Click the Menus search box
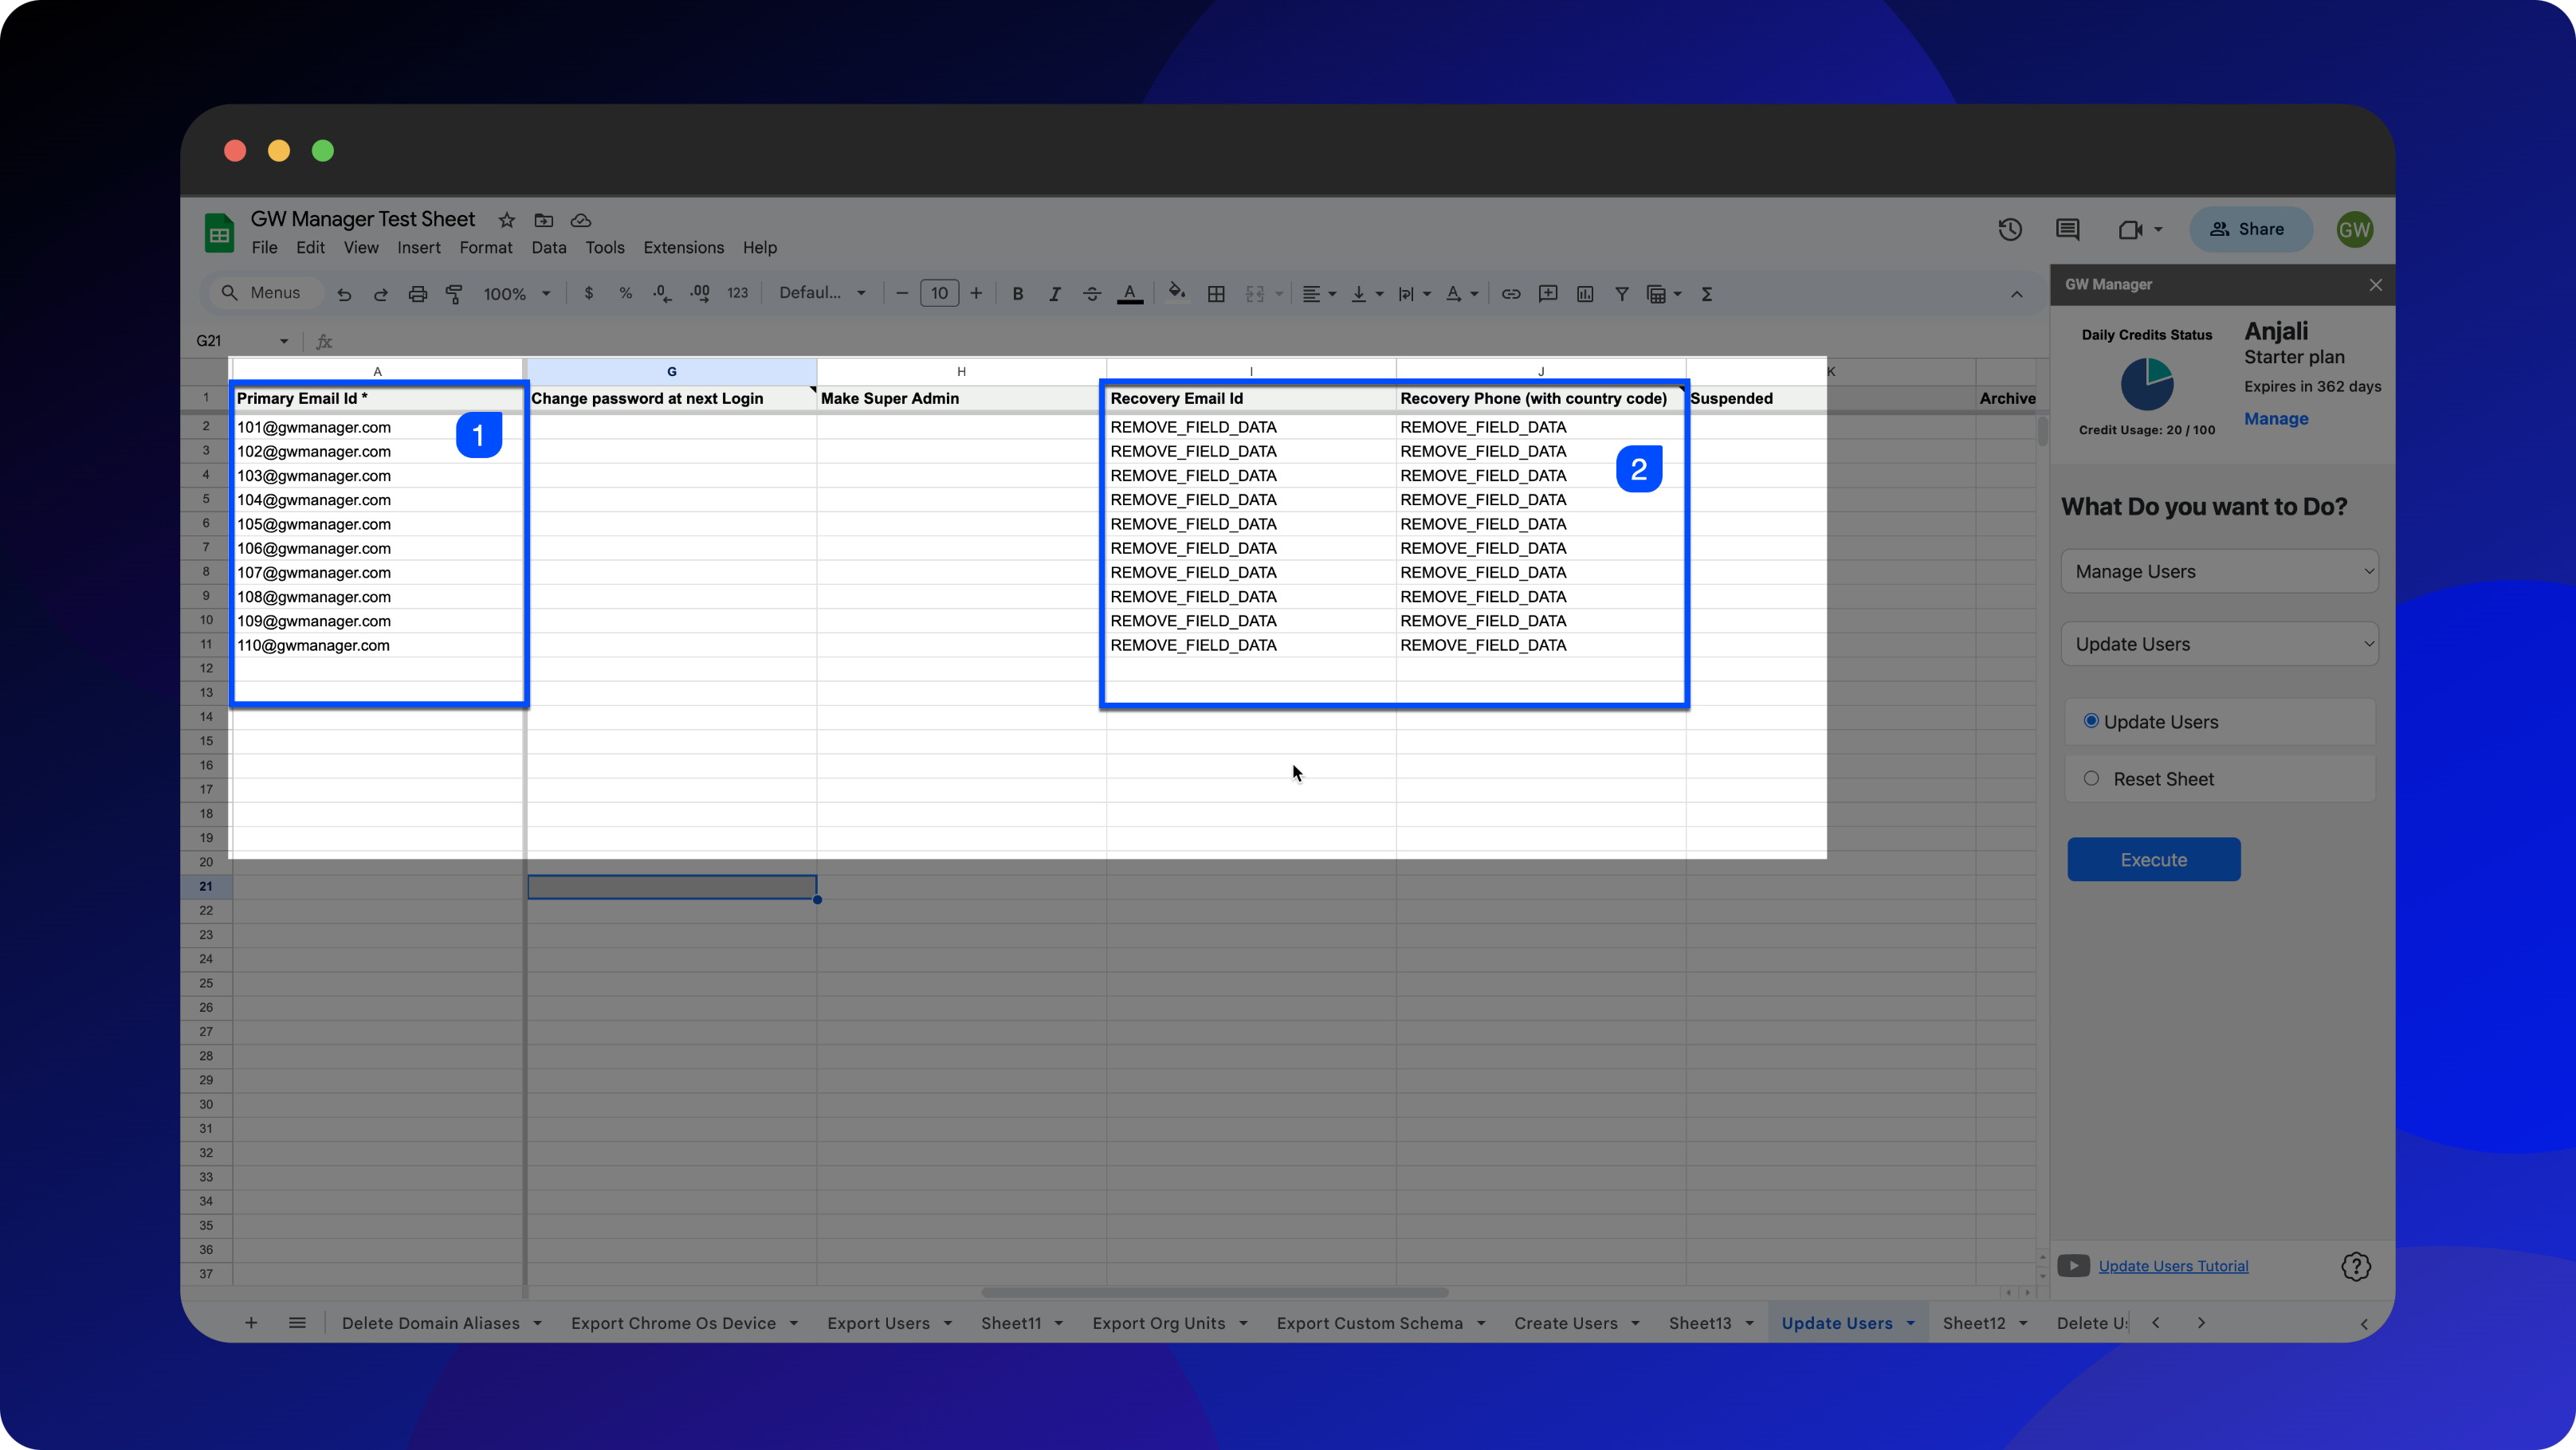The width and height of the screenshot is (2576, 1450). pos(265,293)
